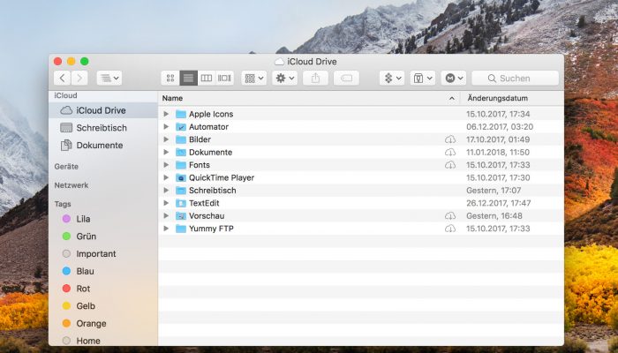Expand the Schreibtisch folder in the list

coord(166,191)
